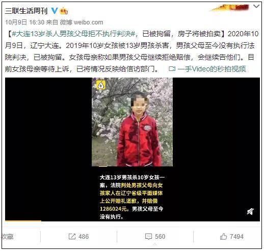Click 收藏 to favorite the post
The image size is (264, 251).
[x=7, y=237]
